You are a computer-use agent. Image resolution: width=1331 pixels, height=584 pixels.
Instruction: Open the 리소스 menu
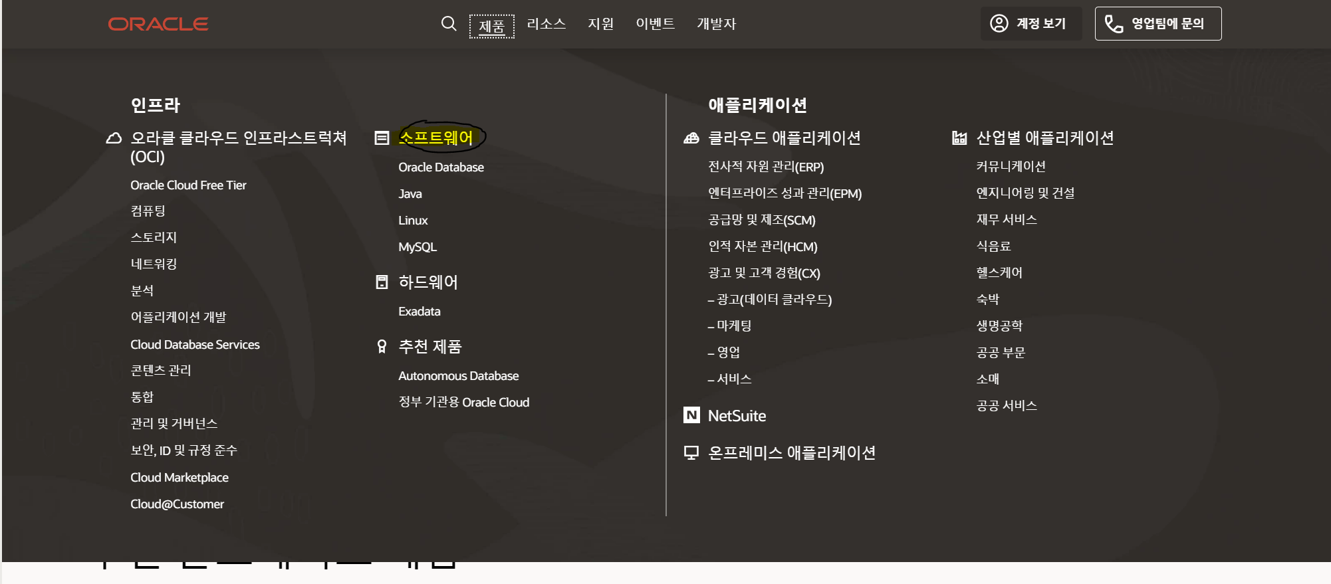click(546, 24)
